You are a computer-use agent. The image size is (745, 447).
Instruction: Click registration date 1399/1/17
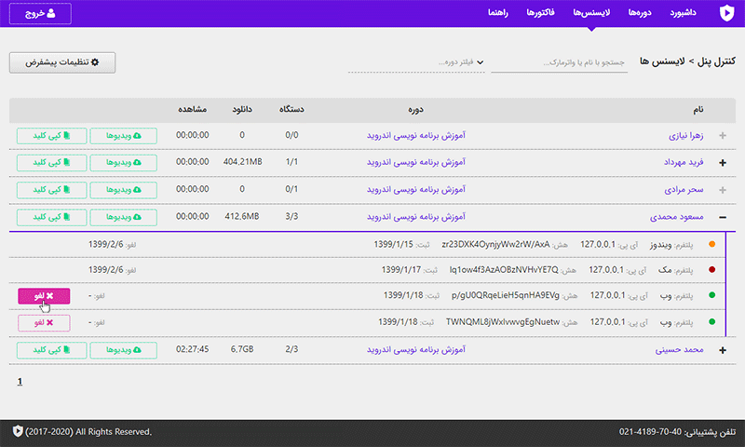(x=401, y=270)
